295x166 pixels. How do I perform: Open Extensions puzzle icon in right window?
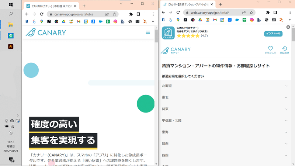pyautogui.click(x=268, y=13)
